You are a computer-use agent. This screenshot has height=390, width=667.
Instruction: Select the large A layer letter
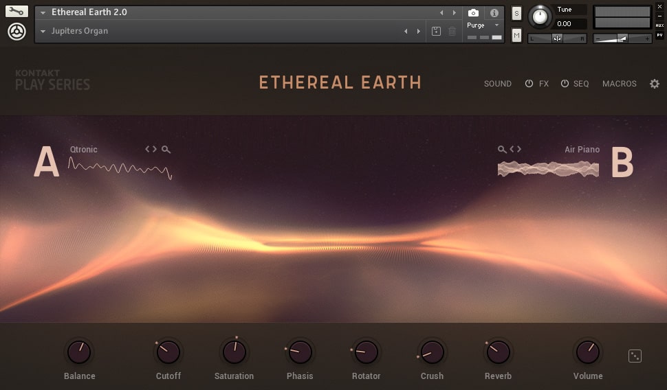(46, 161)
